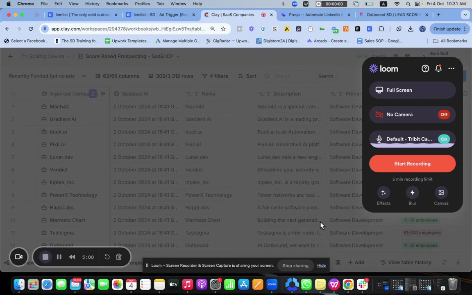The width and height of the screenshot is (472, 295).
Task: Open Chrome downloads icon
Action: pyautogui.click(x=410, y=29)
